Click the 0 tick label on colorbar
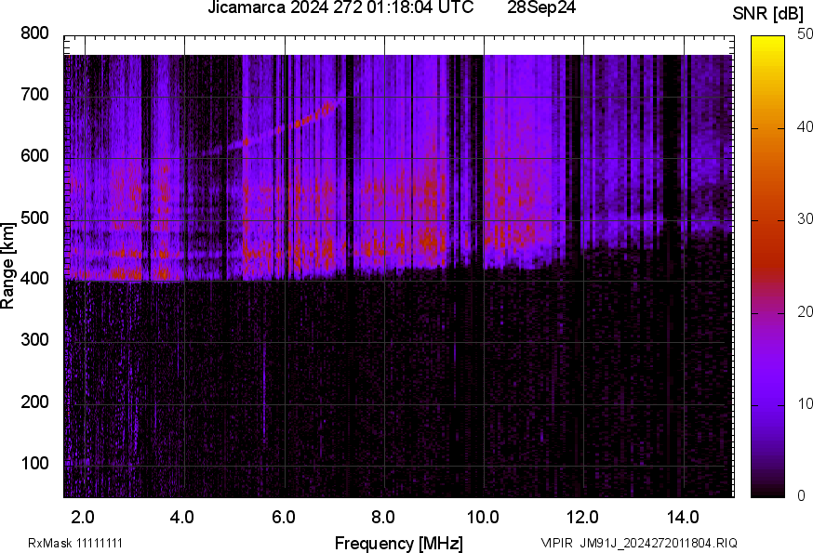The height and width of the screenshot is (553, 813). pos(802,496)
